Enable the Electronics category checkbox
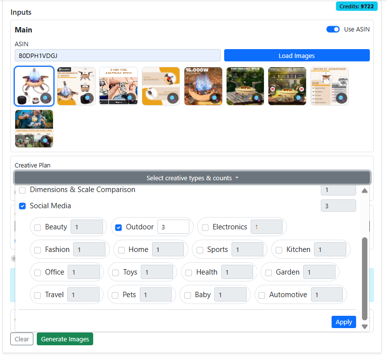The image size is (387, 360). click(205, 227)
